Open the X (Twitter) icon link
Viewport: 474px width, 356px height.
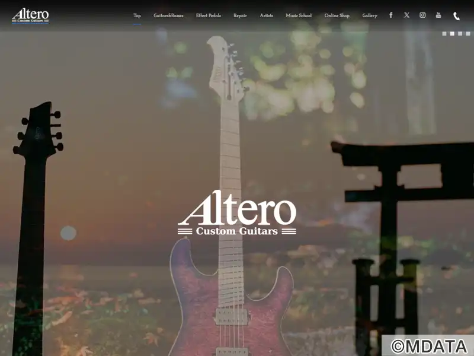click(x=407, y=15)
